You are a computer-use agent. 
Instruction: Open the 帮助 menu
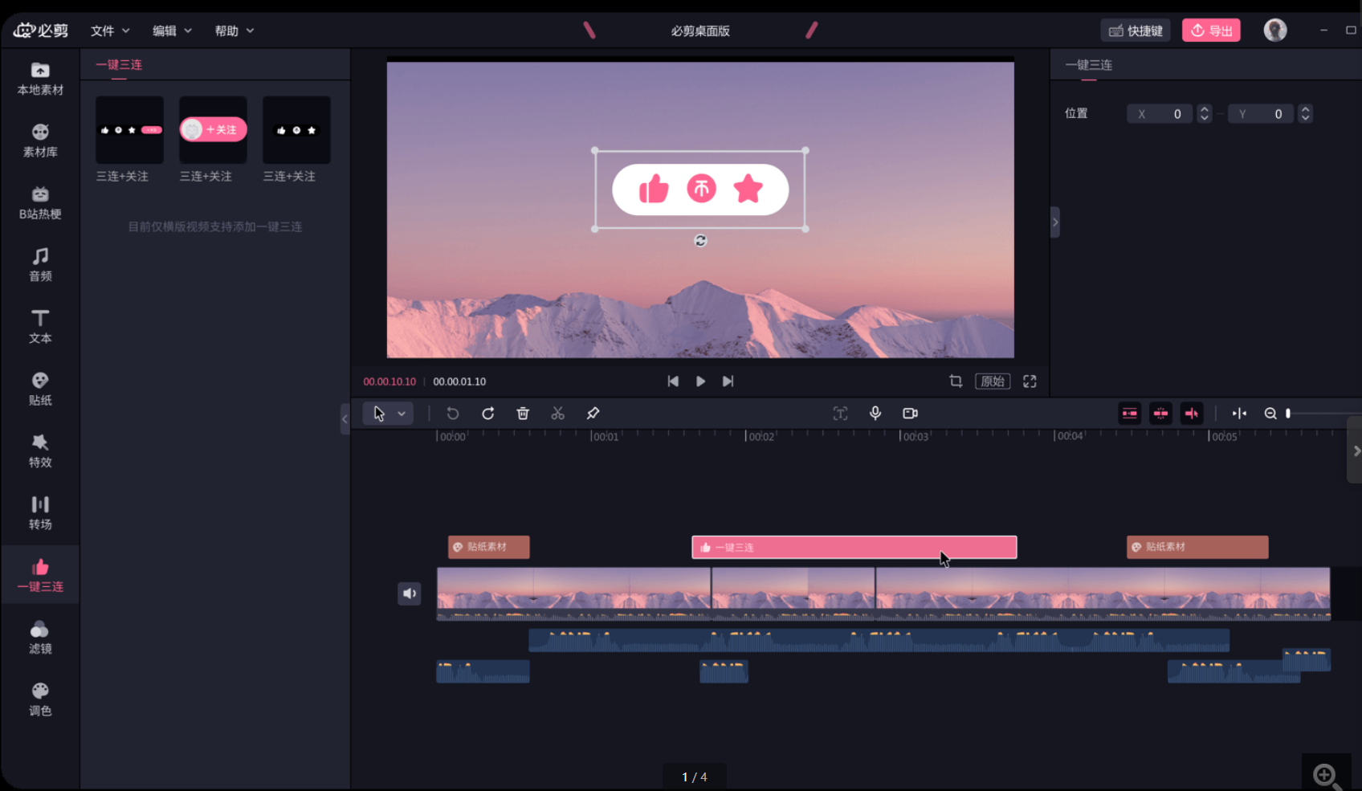234,31
